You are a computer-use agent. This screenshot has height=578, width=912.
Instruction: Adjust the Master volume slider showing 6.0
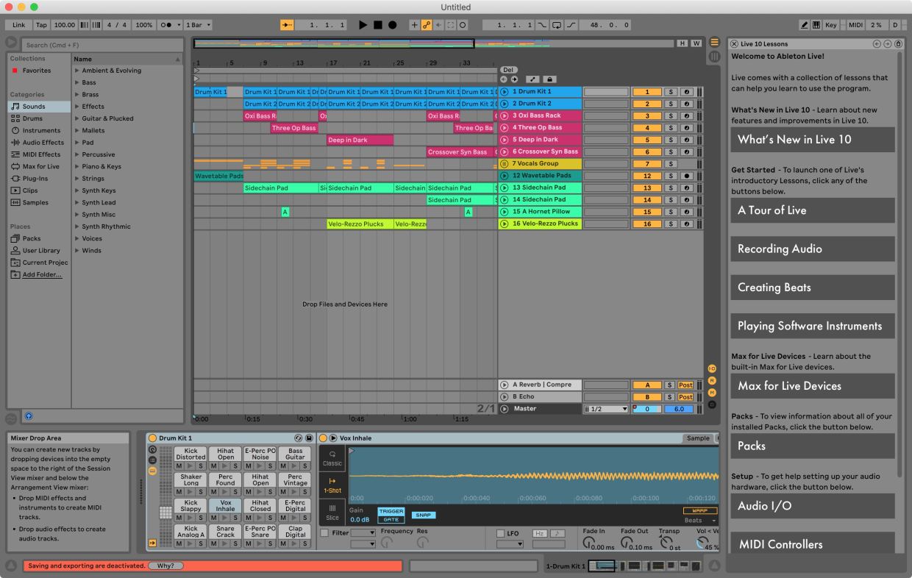(679, 409)
